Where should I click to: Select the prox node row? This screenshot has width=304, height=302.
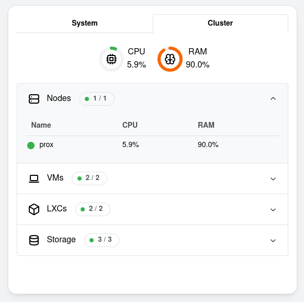pyautogui.click(x=152, y=145)
